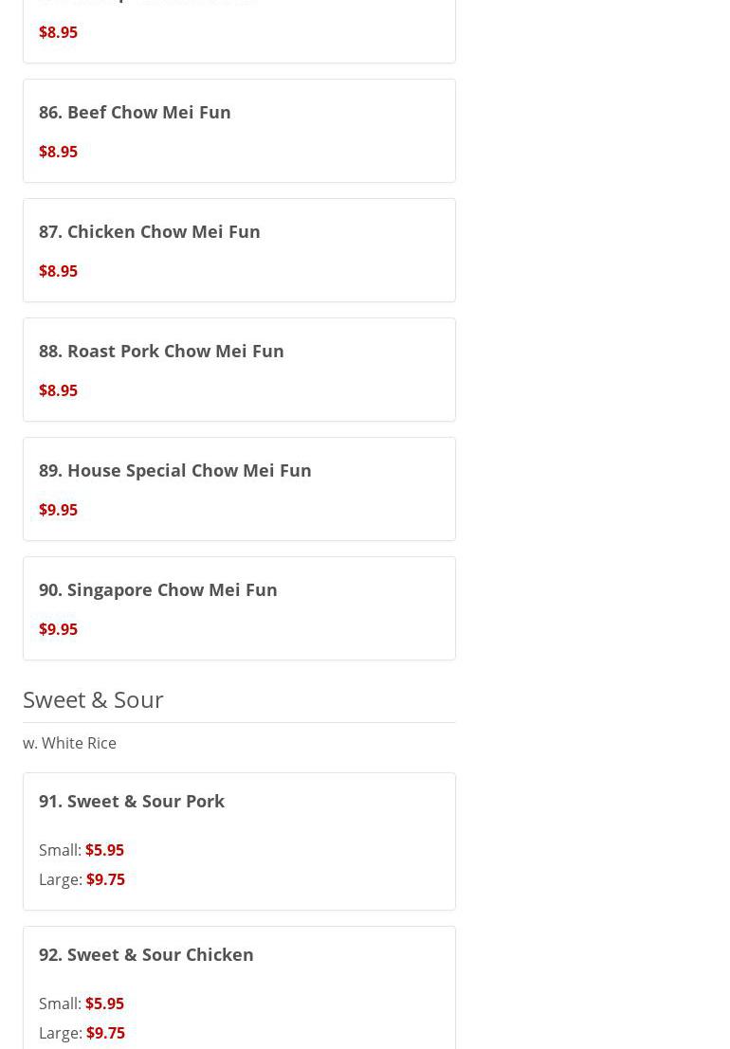Pick the Large $9.75 price for Sweet & Sour Pork

click(x=105, y=879)
